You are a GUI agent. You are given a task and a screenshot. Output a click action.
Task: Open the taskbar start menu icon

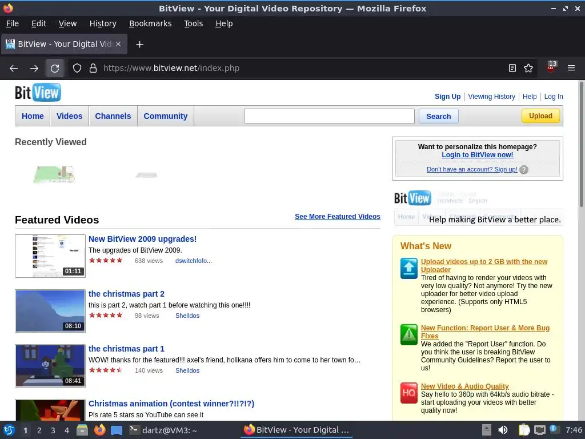(x=9, y=430)
